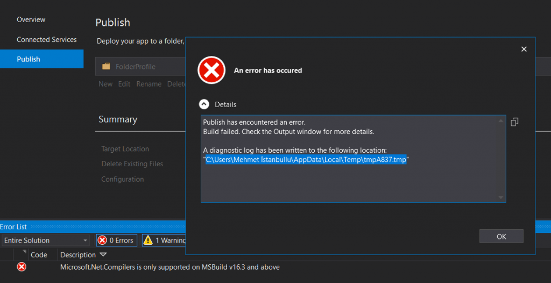551x283 pixels.
Task: Open the Connected Services tab
Action: [46, 40]
